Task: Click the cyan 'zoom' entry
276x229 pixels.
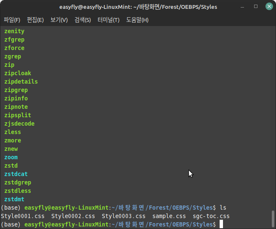Action: pyautogui.click(x=11, y=158)
